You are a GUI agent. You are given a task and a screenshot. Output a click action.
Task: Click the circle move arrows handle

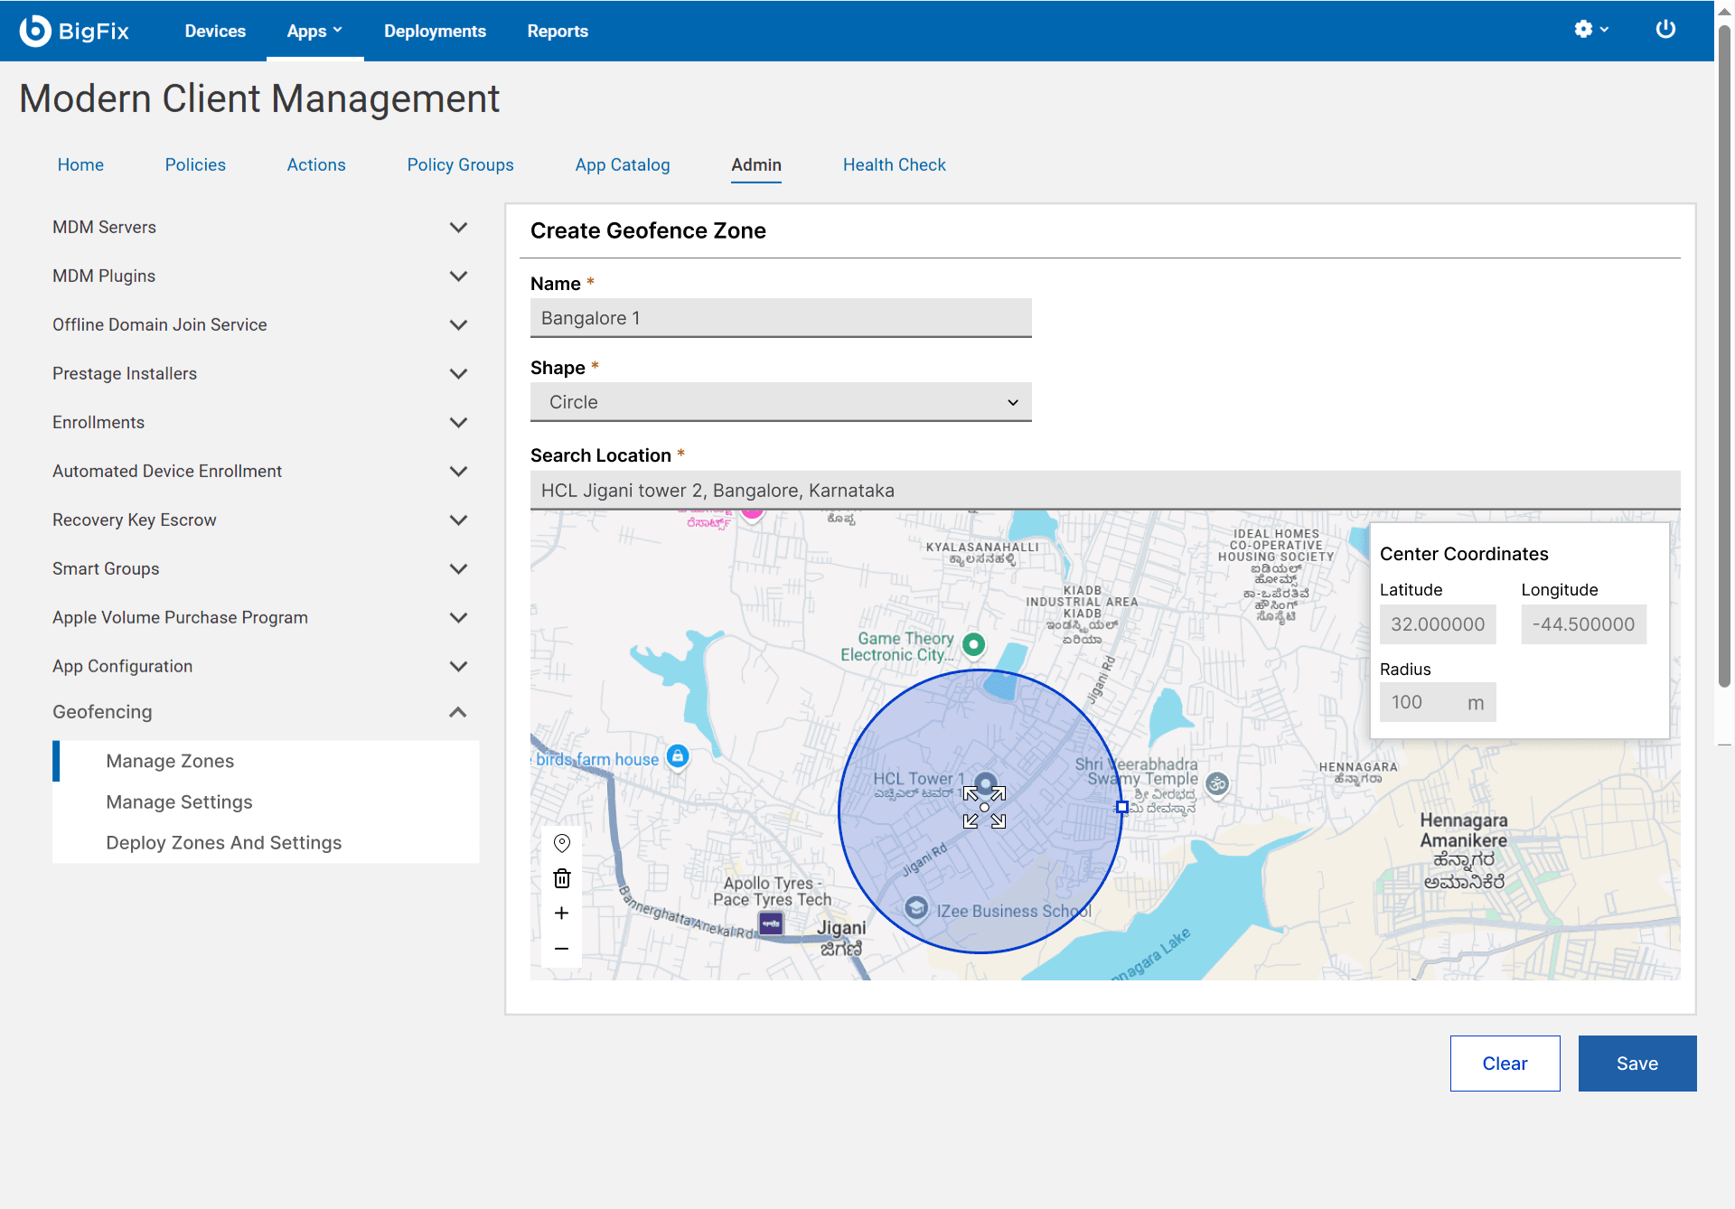pyautogui.click(x=984, y=807)
